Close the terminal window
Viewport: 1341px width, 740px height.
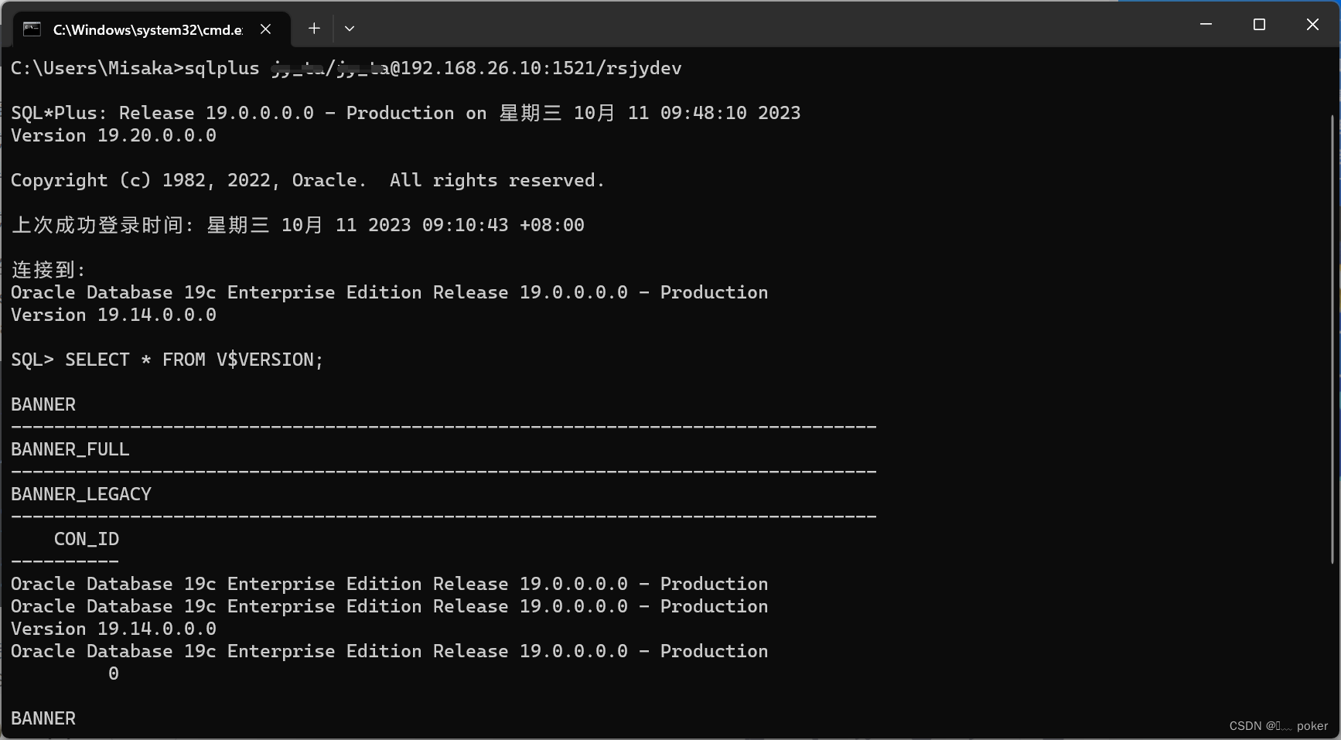pyautogui.click(x=1312, y=25)
